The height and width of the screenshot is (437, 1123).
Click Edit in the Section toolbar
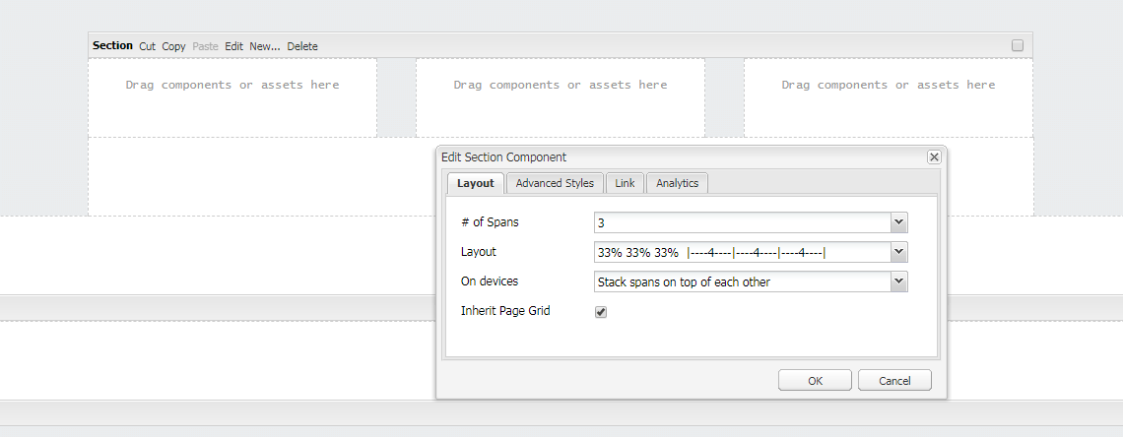pyautogui.click(x=233, y=46)
